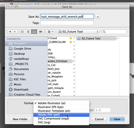The width and height of the screenshot is (134, 128).
Task: Select Dropbox in Favorites sidebar
Action: pos(26,44)
